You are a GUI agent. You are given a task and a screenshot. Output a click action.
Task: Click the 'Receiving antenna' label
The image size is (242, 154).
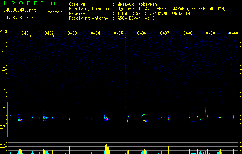(88, 18)
